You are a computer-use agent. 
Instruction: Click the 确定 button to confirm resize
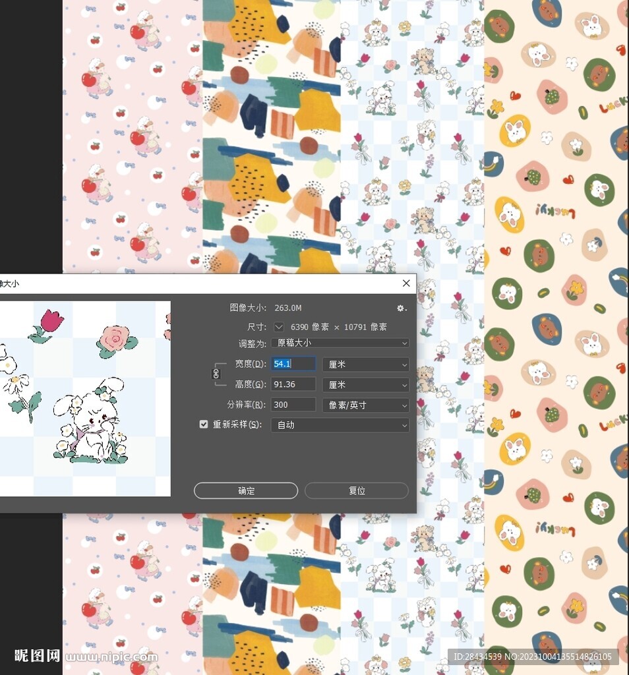pyautogui.click(x=245, y=490)
